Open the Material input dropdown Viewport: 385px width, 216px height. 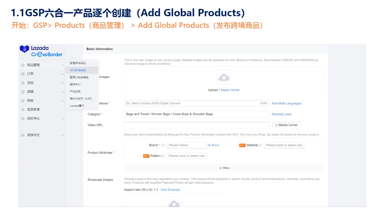(x=284, y=145)
